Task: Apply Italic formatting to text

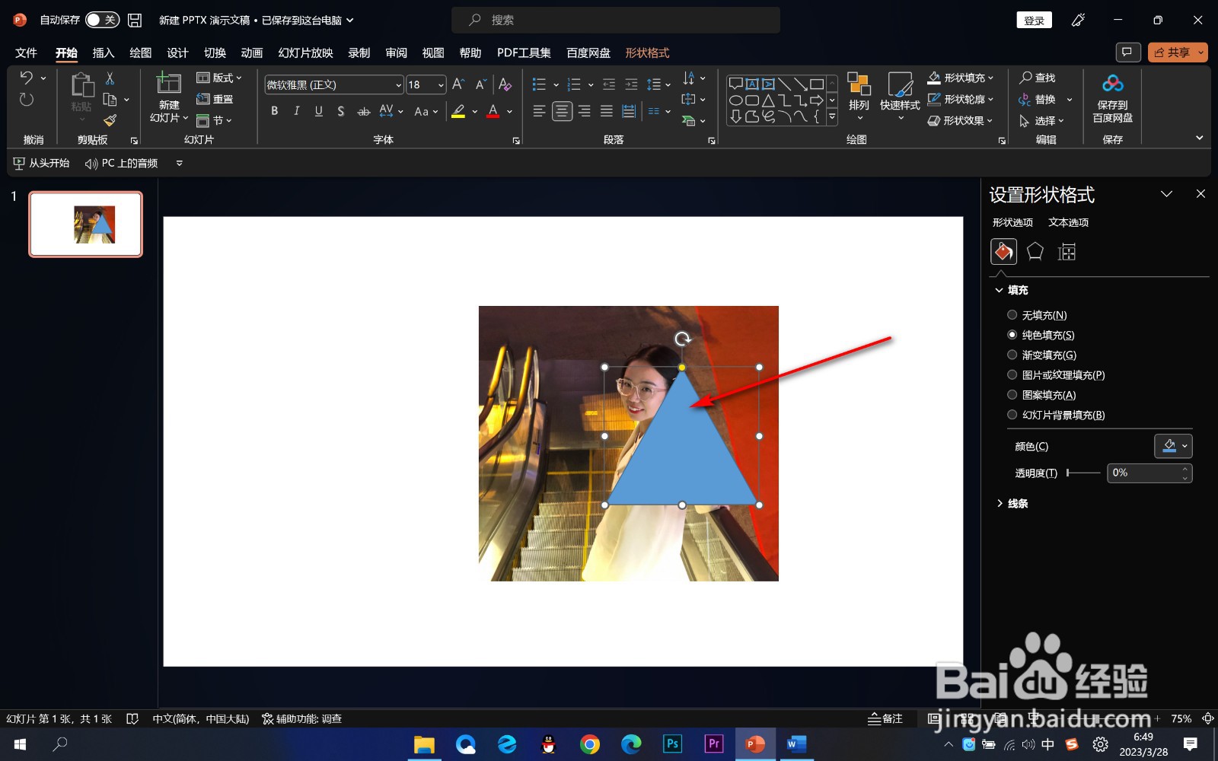Action: [297, 111]
